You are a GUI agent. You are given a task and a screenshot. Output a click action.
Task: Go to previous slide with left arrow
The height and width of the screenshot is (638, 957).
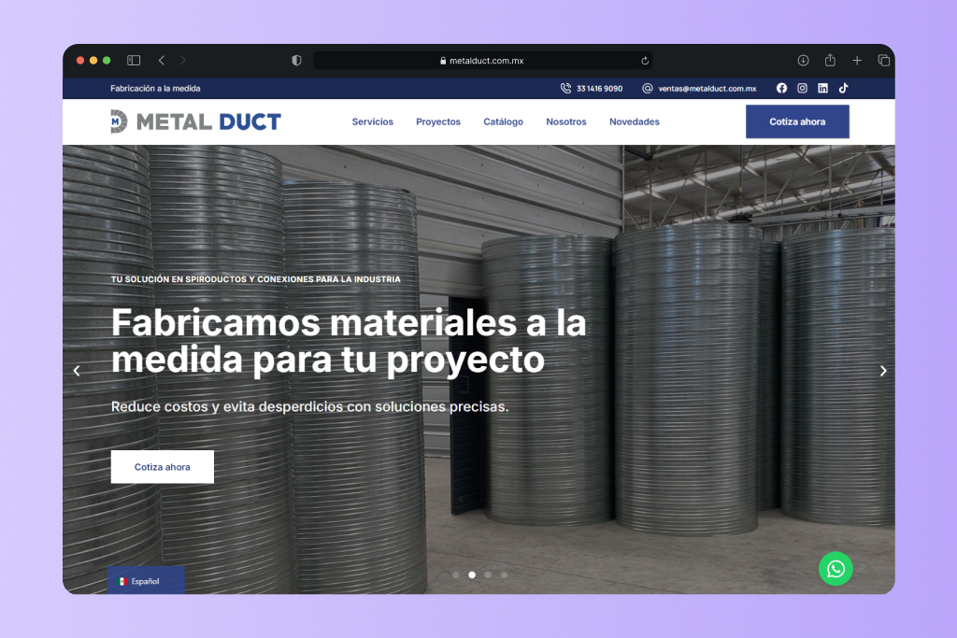77,371
